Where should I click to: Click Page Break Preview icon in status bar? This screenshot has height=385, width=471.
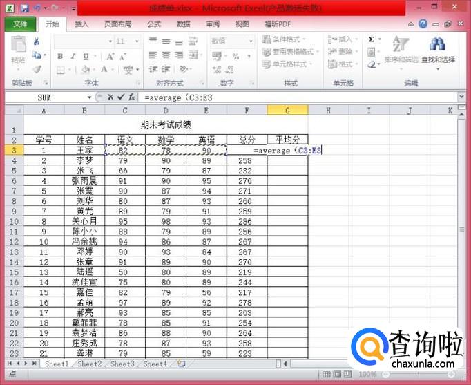(347, 374)
